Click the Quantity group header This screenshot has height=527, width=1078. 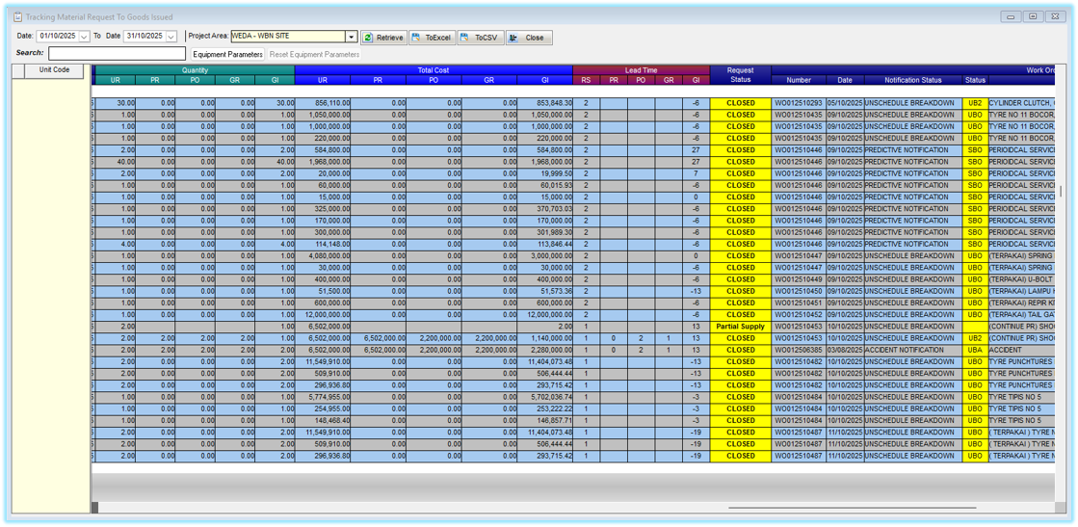[196, 70]
